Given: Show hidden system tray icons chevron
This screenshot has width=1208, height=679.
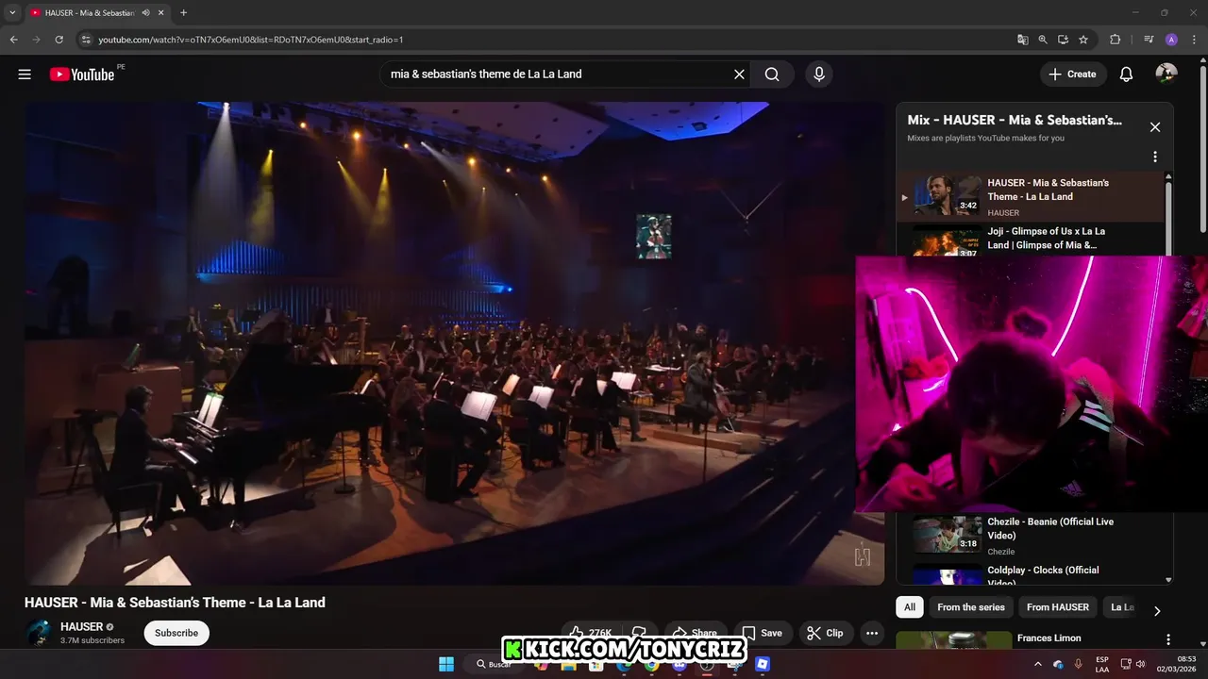Looking at the screenshot, I should 1038,665.
